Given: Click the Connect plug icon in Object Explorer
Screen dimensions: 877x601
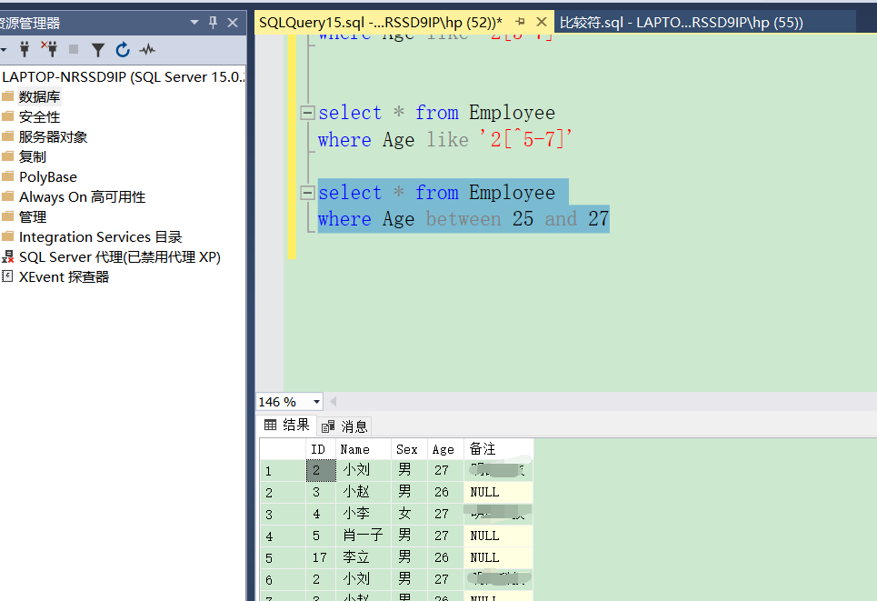Looking at the screenshot, I should [24, 50].
